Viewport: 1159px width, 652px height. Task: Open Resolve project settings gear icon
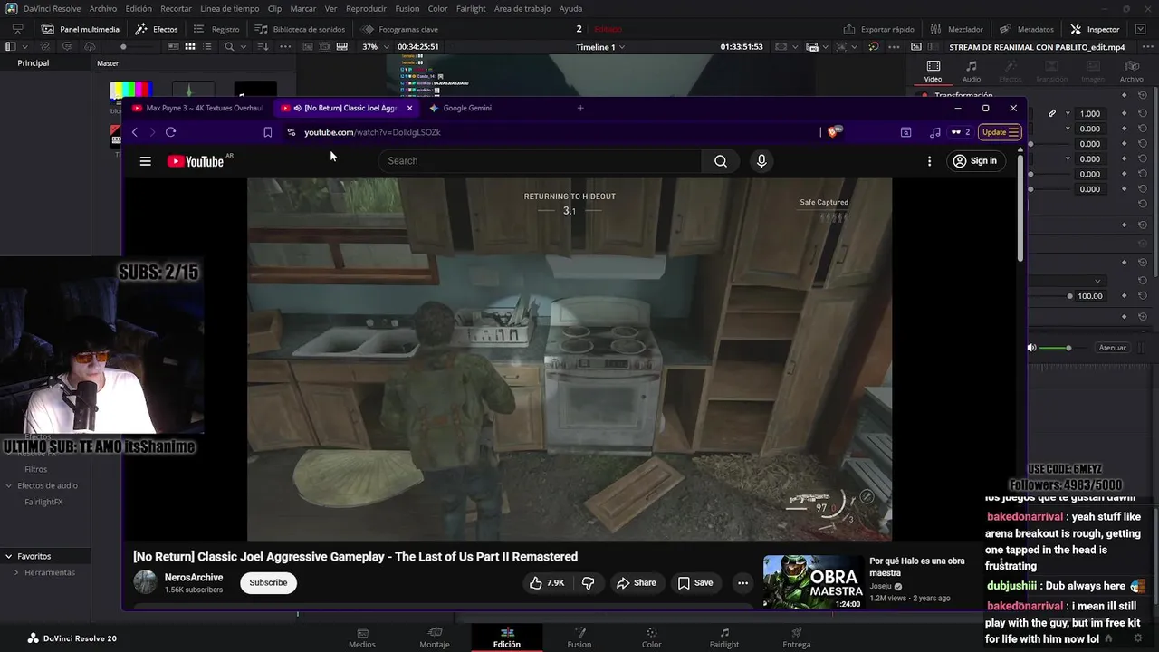pyautogui.click(x=1138, y=638)
